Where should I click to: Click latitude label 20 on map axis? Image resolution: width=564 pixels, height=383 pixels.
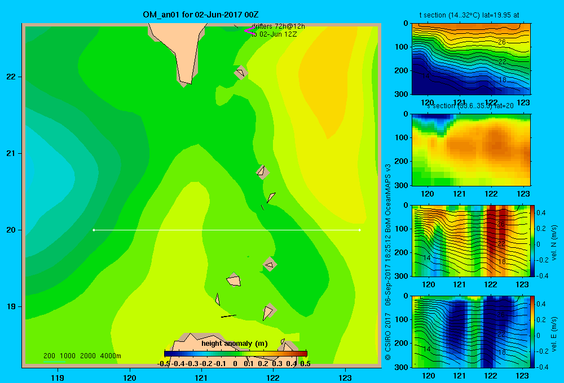click(x=11, y=230)
